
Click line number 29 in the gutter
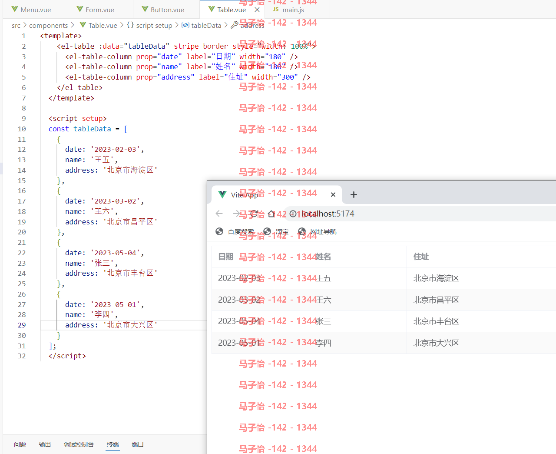tap(22, 325)
